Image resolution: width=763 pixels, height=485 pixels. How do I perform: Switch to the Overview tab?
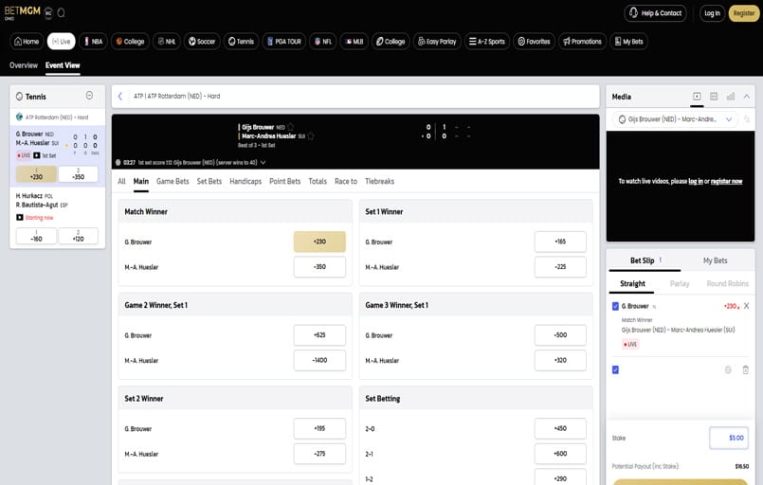click(24, 65)
